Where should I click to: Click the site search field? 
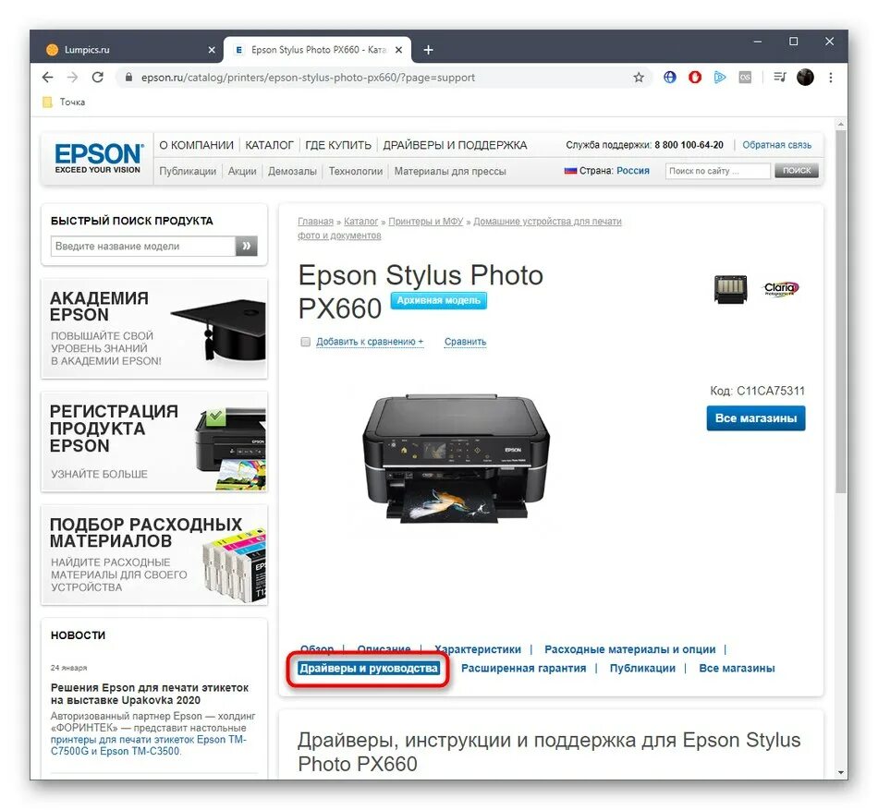[x=718, y=171]
